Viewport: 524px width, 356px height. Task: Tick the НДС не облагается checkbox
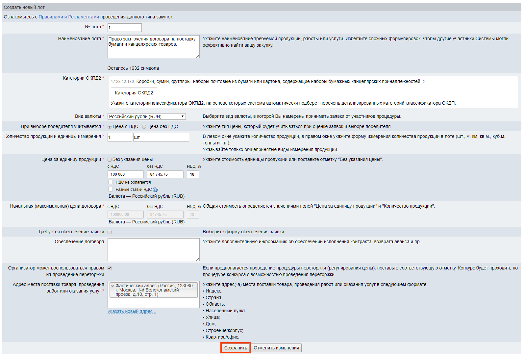pos(111,182)
